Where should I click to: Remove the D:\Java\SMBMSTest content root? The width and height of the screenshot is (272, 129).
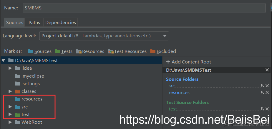[x=267, y=70]
